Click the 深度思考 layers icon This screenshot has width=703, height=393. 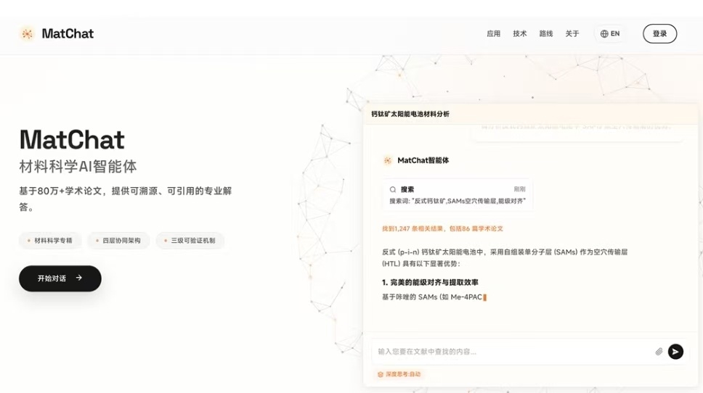point(380,375)
